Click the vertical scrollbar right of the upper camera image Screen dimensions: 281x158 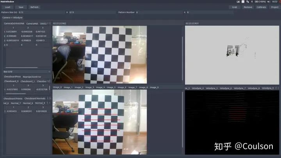point(183,58)
